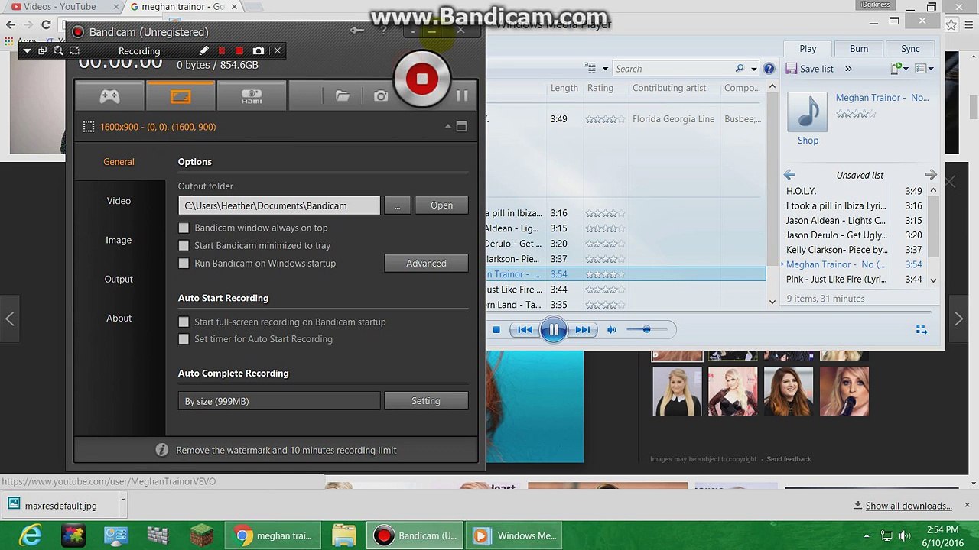Enable full-screen recording on Bandicam startup
Image resolution: width=979 pixels, height=550 pixels.
pyautogui.click(x=184, y=322)
